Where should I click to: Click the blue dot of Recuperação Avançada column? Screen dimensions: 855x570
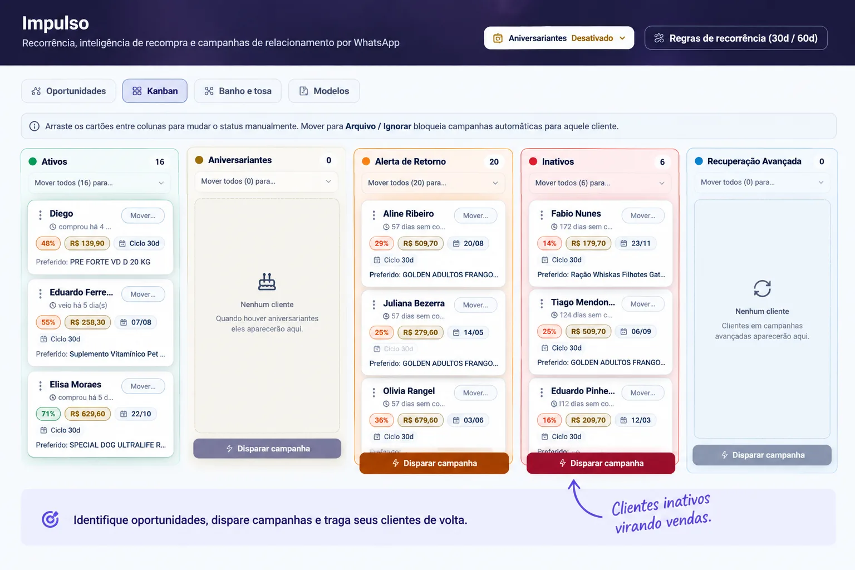click(699, 161)
